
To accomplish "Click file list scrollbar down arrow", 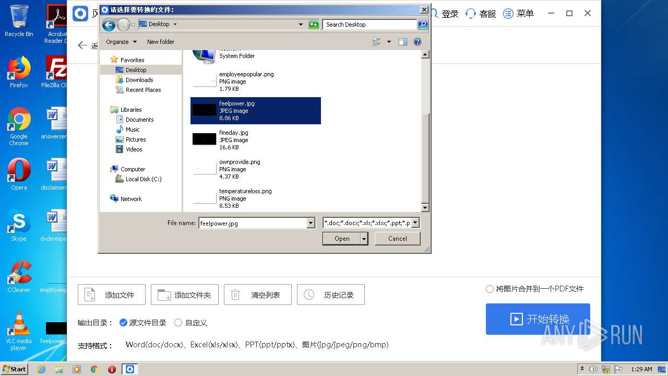I will [x=425, y=207].
